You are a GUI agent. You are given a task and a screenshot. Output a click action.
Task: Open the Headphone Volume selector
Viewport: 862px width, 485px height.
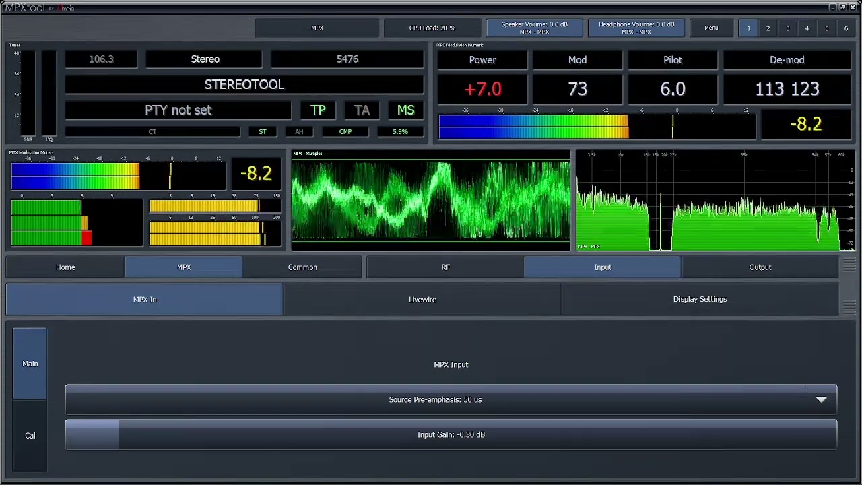coord(636,28)
